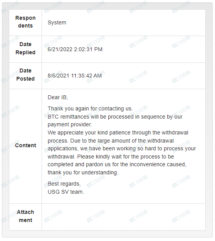This screenshot has height=241, width=215.
Task: Click the line mentioning large amount of withdrawal
Action: [111, 141]
